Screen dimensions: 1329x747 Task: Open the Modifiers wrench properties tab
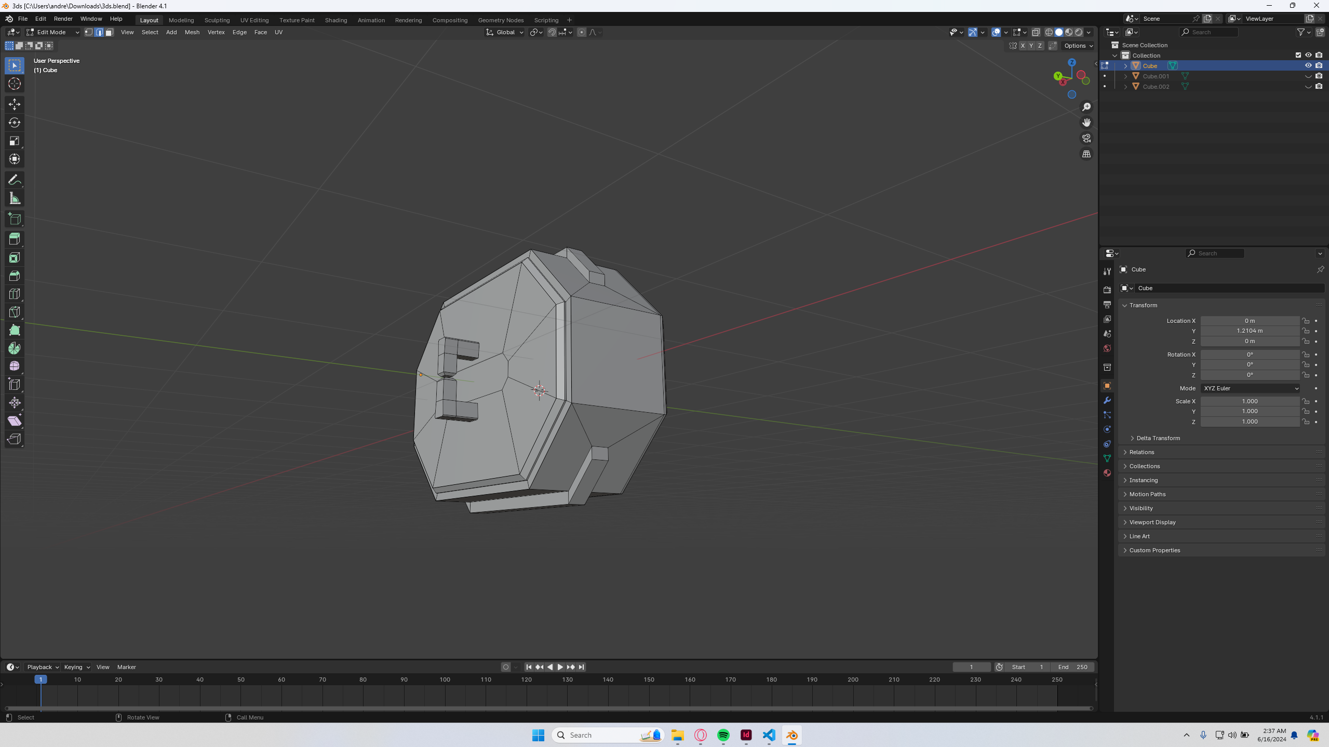click(1107, 400)
